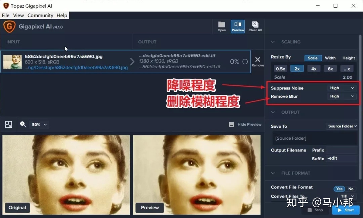Viewport: 363px width, 218px height.
Task: Click the arrow between input and output
Action: 132,61
